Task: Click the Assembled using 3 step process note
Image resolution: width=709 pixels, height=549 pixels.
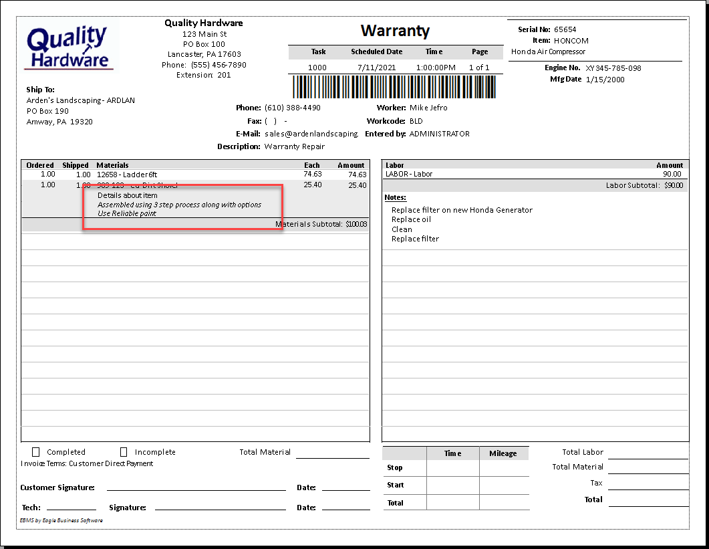Action: pos(180,205)
